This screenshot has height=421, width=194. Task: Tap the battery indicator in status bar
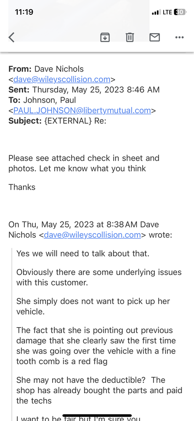coord(180,12)
